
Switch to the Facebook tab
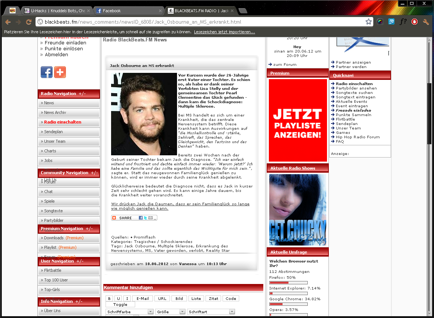(x=129, y=11)
